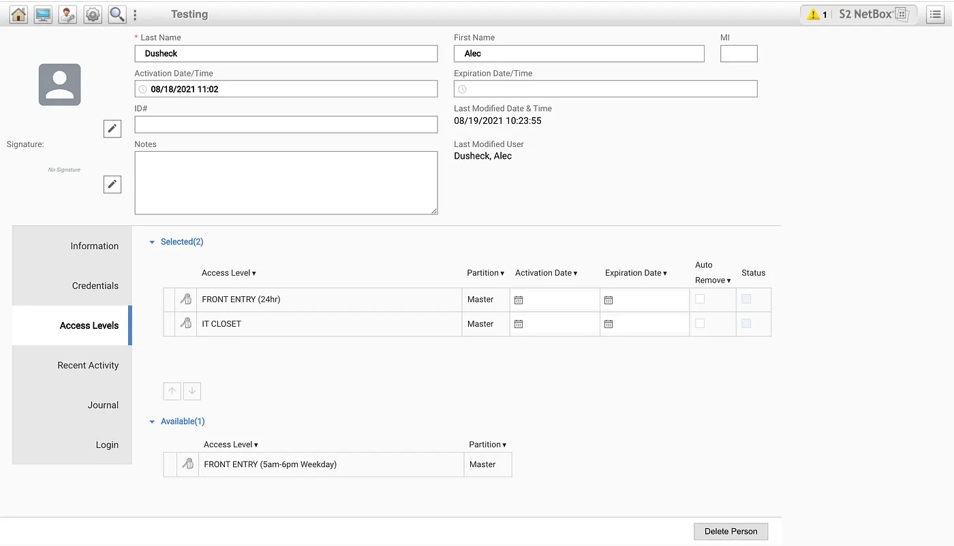Open the Setup gear icon

point(92,14)
